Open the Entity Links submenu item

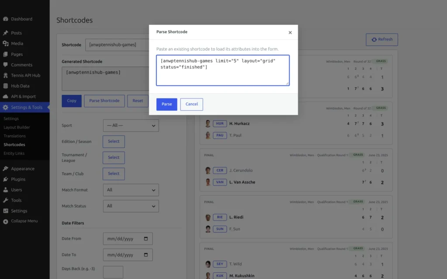(x=14, y=153)
